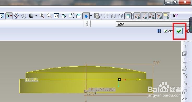
Task: Toggle datum points visibility
Action: click(x=152, y=16)
